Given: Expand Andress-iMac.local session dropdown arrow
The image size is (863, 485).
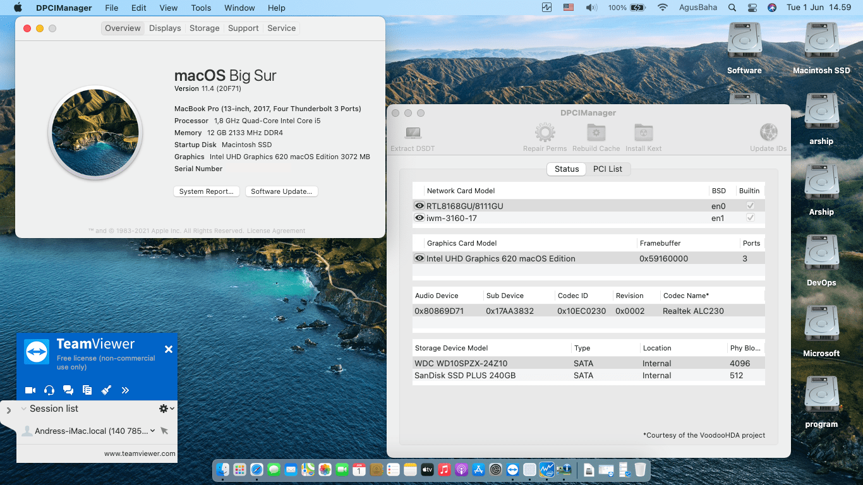Looking at the screenshot, I should click(153, 431).
